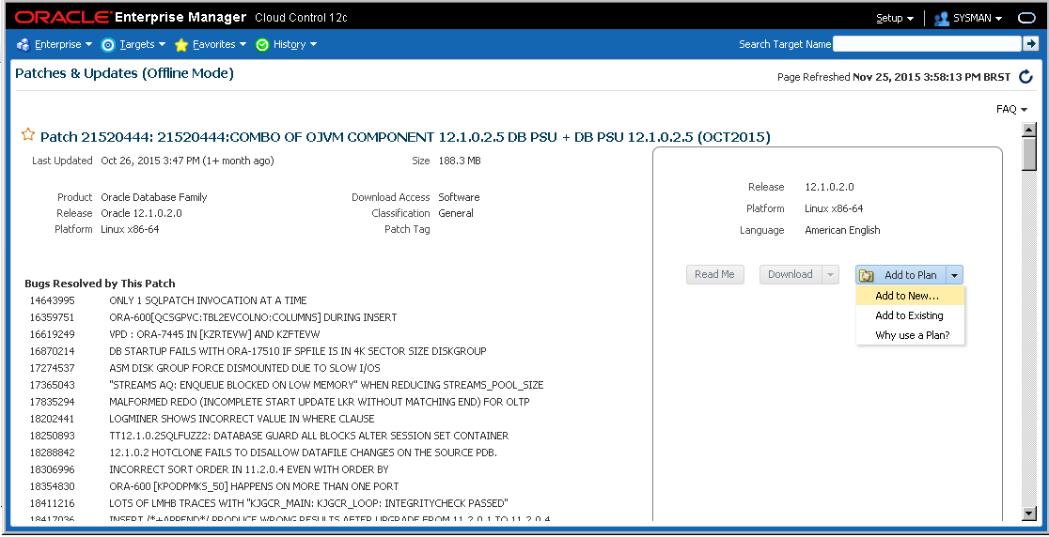Viewport: 1049px width, 537px height.
Task: Click the Language value American English
Action: point(842,230)
